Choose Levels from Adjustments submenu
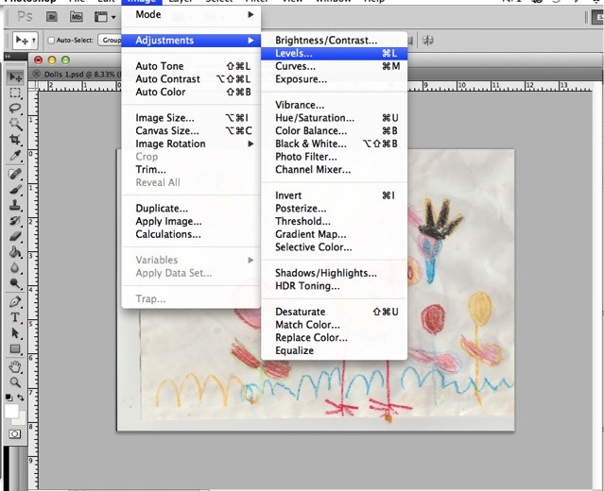 tap(334, 53)
